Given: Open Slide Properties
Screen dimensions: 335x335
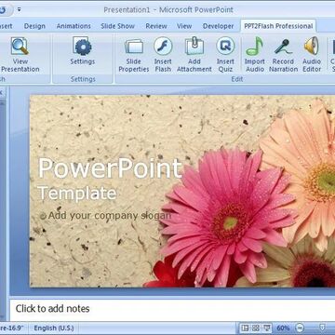Looking at the screenshot, I should point(134,55).
